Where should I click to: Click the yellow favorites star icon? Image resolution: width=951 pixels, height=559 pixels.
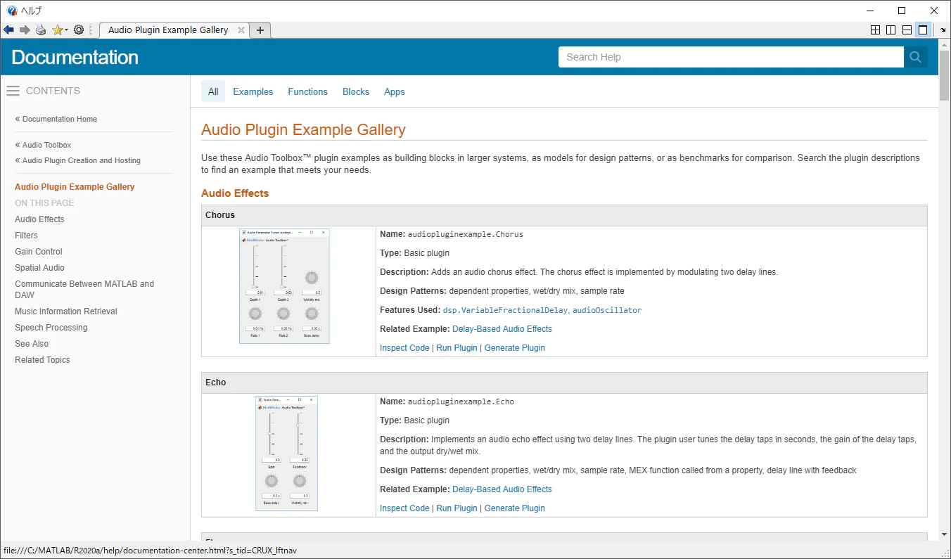click(x=57, y=30)
